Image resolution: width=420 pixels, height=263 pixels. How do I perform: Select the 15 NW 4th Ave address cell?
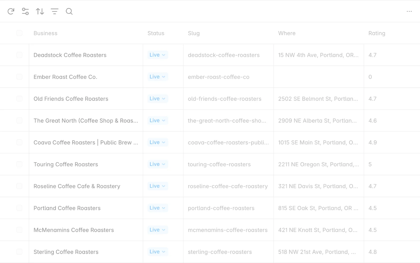(319, 55)
